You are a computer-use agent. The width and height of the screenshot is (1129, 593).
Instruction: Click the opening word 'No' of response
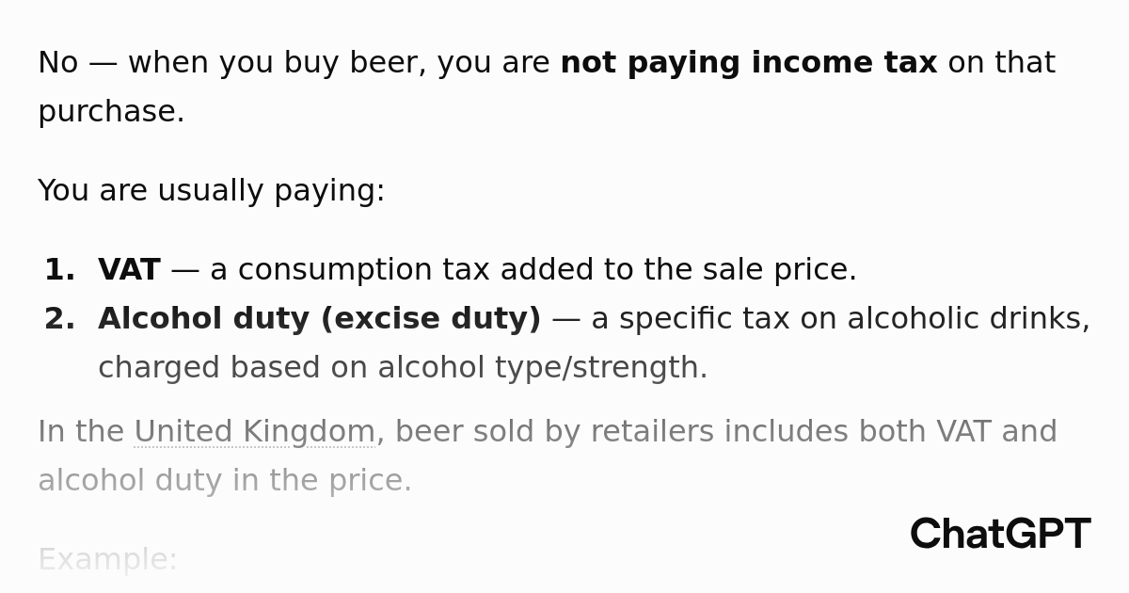tap(58, 63)
